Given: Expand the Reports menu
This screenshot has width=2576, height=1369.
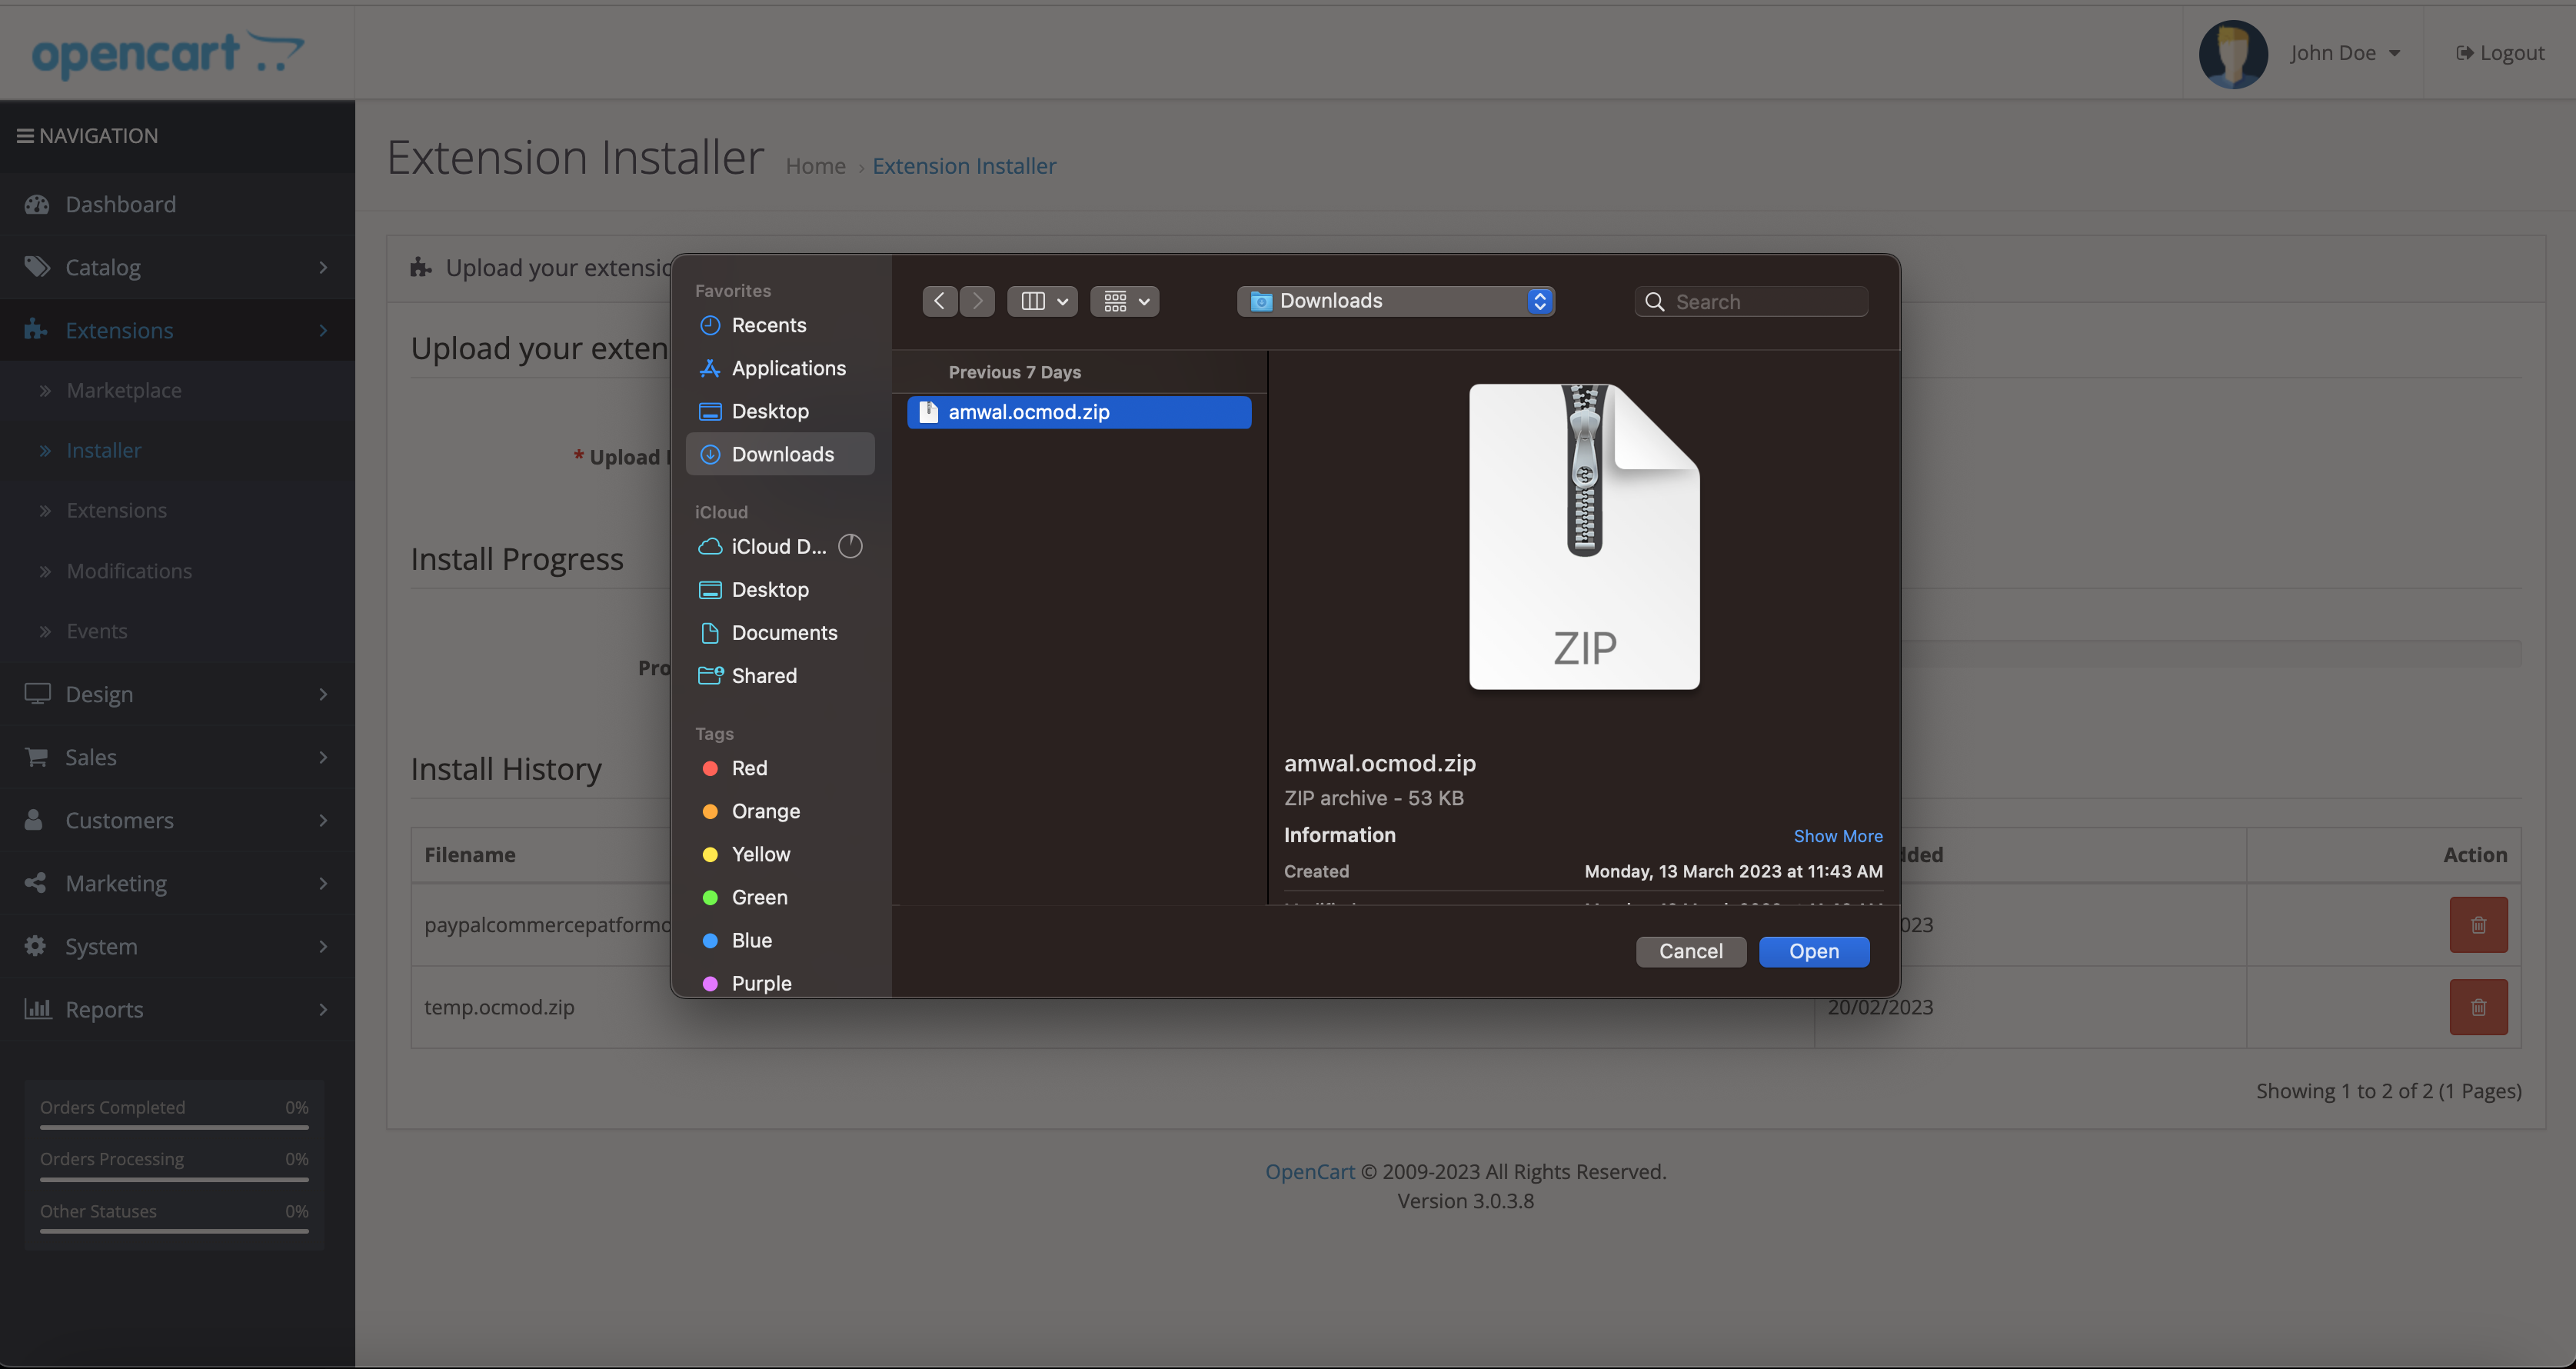Looking at the screenshot, I should coord(177,1009).
